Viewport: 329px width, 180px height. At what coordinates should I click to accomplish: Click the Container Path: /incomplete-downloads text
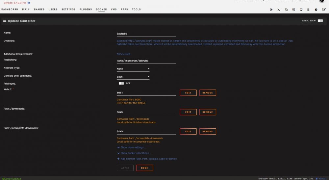[140, 138]
